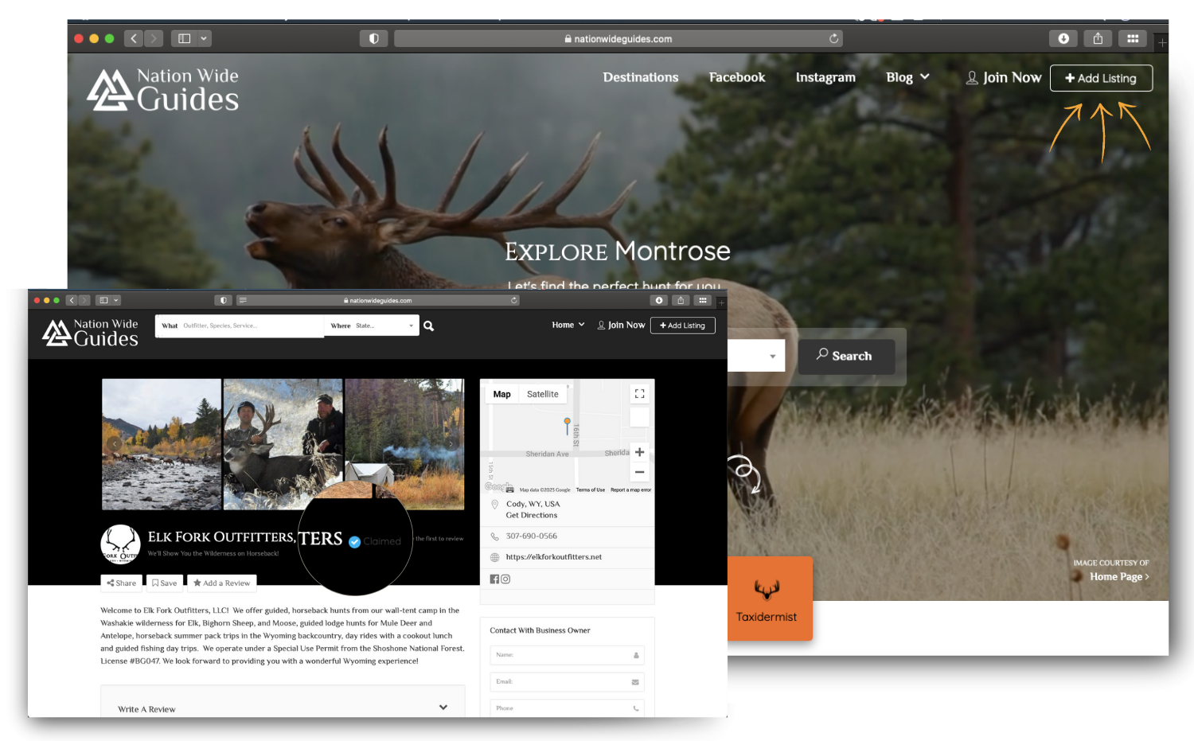This screenshot has height=741, width=1194.
Task: Open hunters with mule deer photo
Action: [283, 444]
